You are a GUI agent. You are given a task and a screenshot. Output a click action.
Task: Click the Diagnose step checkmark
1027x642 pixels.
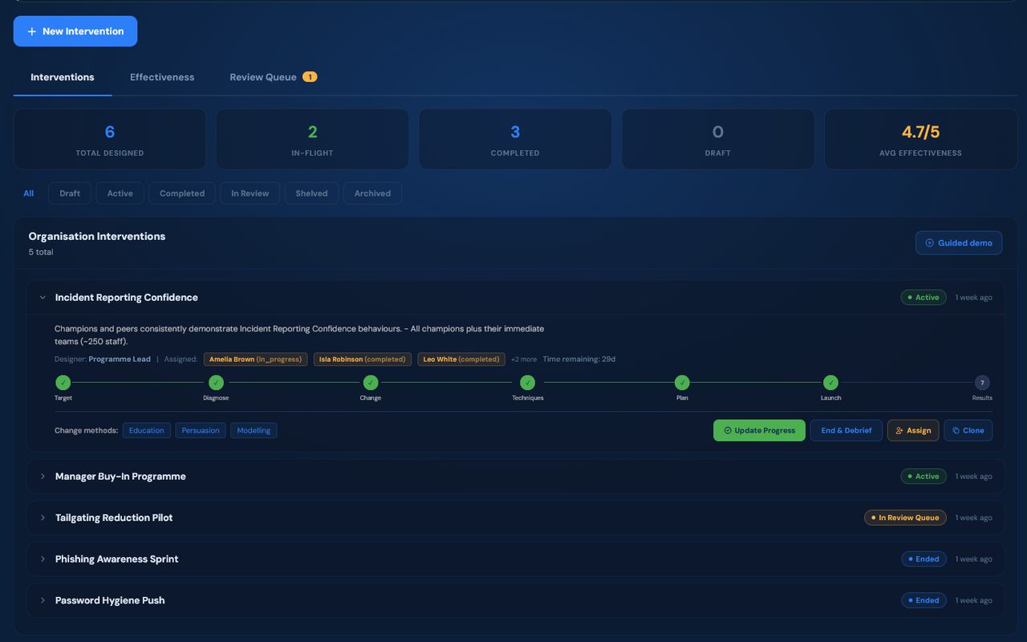(x=216, y=383)
